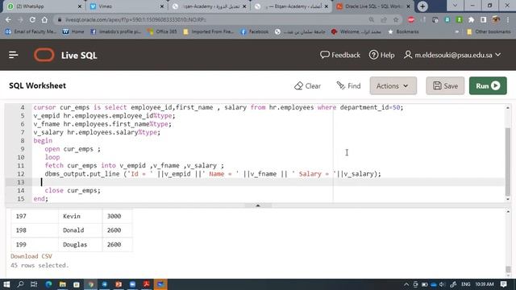Go back in browser history

[x=8, y=19]
